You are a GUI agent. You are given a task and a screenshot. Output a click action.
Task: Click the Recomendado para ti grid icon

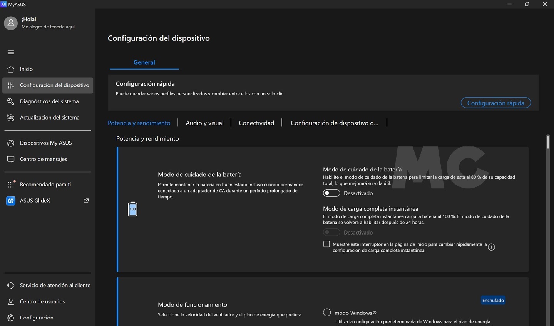point(11,185)
